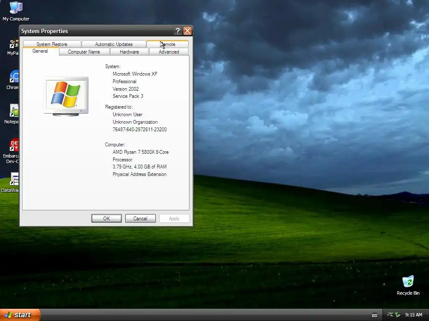
Task: Click the 'Service Pack 3' text
Action: pyautogui.click(x=128, y=96)
